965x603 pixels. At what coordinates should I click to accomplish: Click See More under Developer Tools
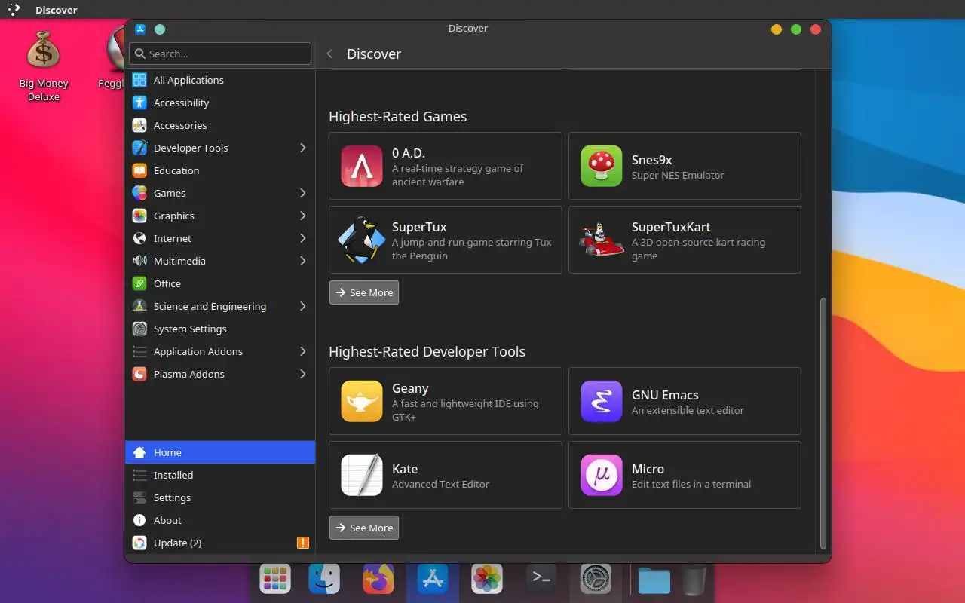[364, 528]
